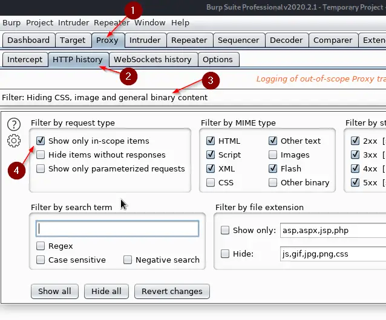Switch to the Decoder tab
This screenshot has height=320, width=386.
[x=286, y=40]
